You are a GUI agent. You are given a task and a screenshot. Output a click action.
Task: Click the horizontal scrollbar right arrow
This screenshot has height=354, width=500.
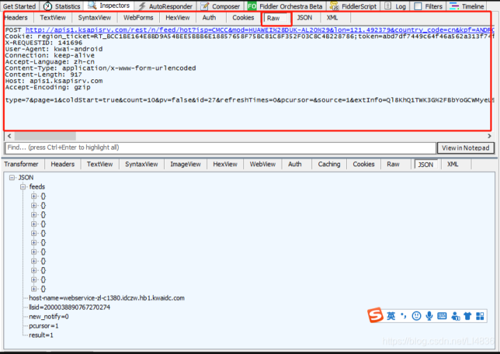pos(489,136)
